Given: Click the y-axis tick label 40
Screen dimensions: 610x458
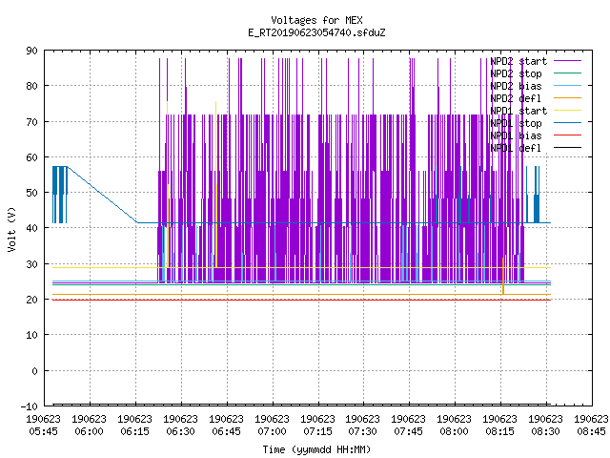Looking at the screenshot, I should pos(31,228).
